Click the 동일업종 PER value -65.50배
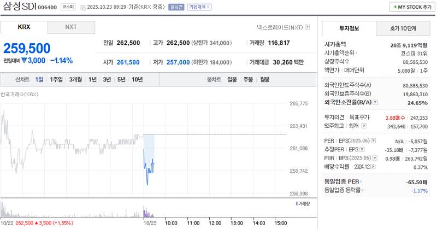Viewport: 437px width, 229px height. 417,182
